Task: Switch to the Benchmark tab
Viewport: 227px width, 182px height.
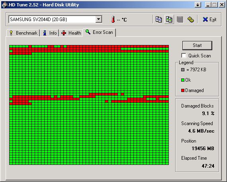Action: click(x=23, y=33)
